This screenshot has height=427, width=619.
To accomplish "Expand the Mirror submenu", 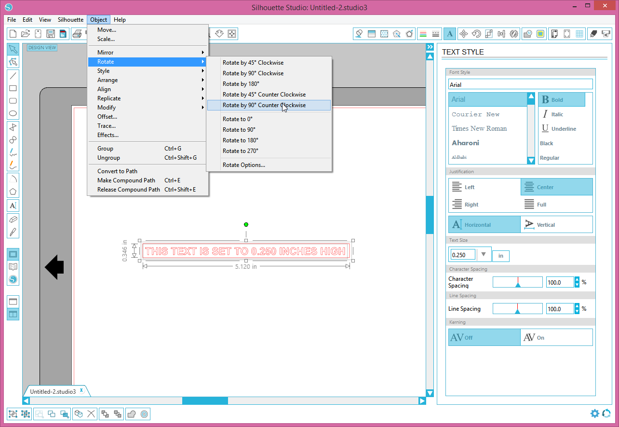I will point(148,53).
